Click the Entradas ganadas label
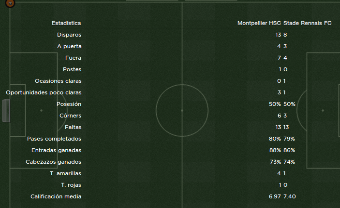This screenshot has height=208, width=340. pos(57,150)
